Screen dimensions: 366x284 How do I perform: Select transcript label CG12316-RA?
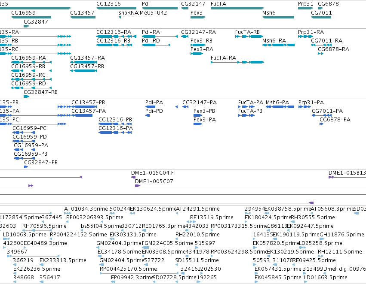[x=114, y=32]
